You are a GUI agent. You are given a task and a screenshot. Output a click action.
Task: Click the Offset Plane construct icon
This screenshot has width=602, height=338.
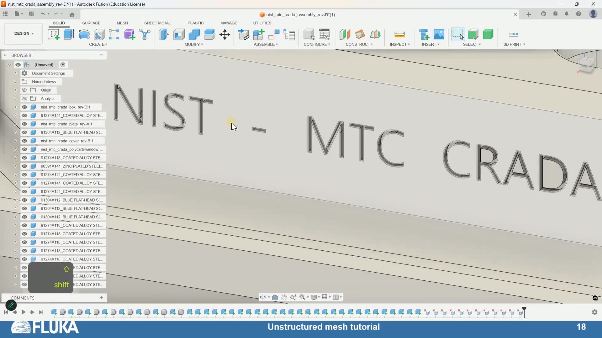[345, 34]
